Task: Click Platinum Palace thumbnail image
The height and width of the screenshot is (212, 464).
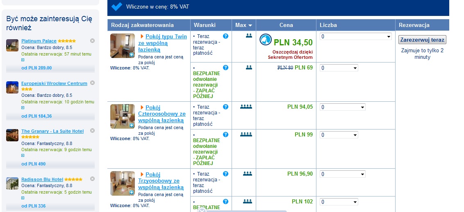Action: click(12, 45)
